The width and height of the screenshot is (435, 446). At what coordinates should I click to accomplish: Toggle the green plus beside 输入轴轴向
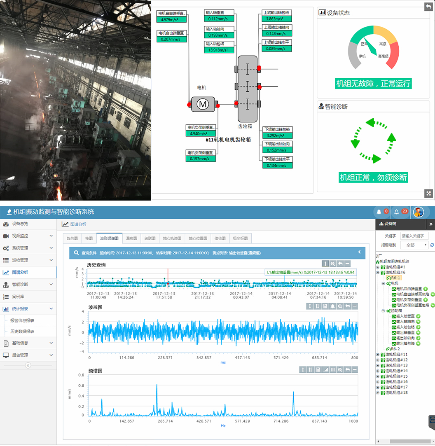(x=418, y=321)
